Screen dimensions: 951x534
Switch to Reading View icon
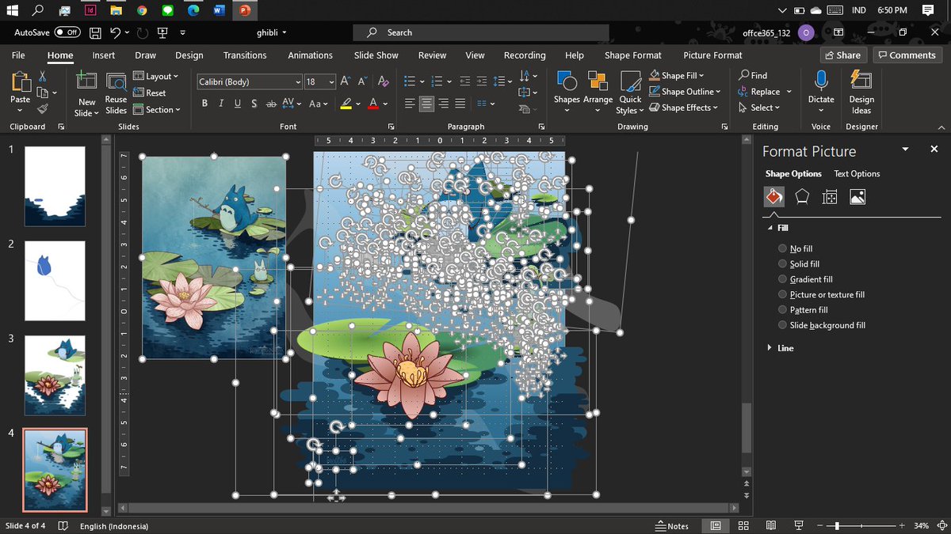[771, 526]
